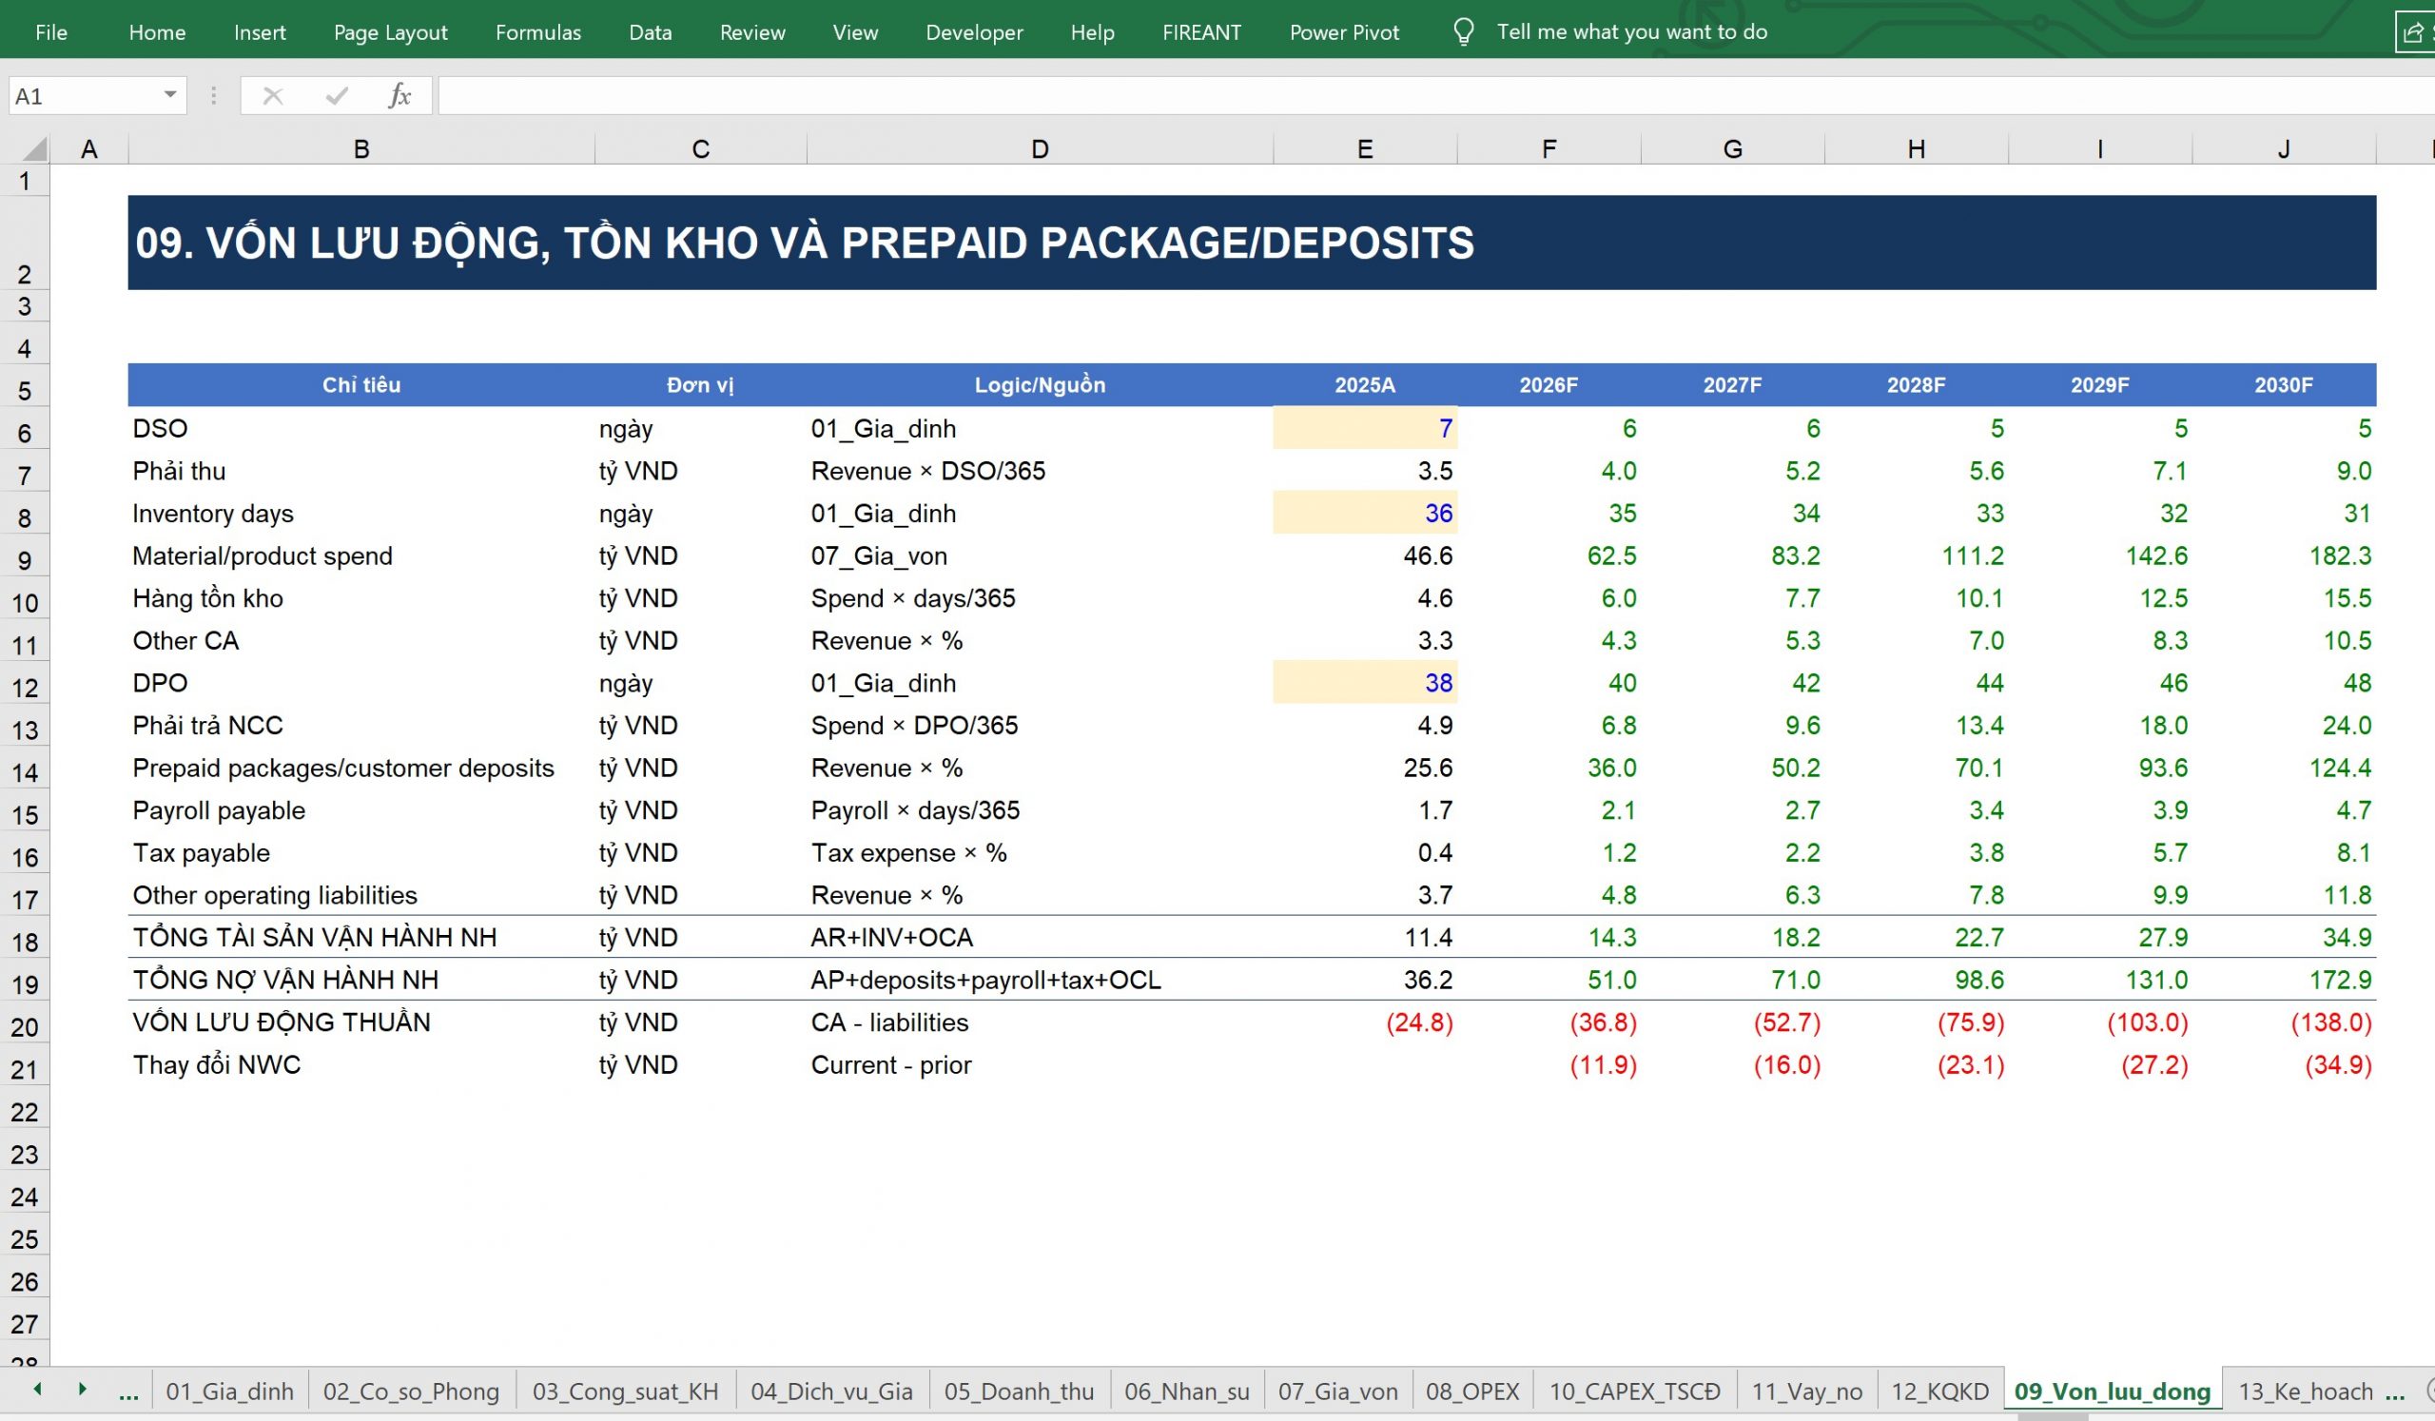Select the highlighted DSO 2025A cell
This screenshot has width=2435, height=1421.
1364,428
